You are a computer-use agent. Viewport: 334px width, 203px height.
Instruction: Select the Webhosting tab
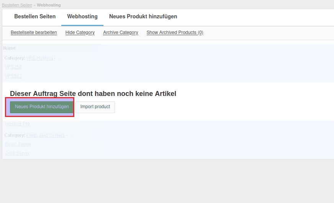tap(82, 17)
